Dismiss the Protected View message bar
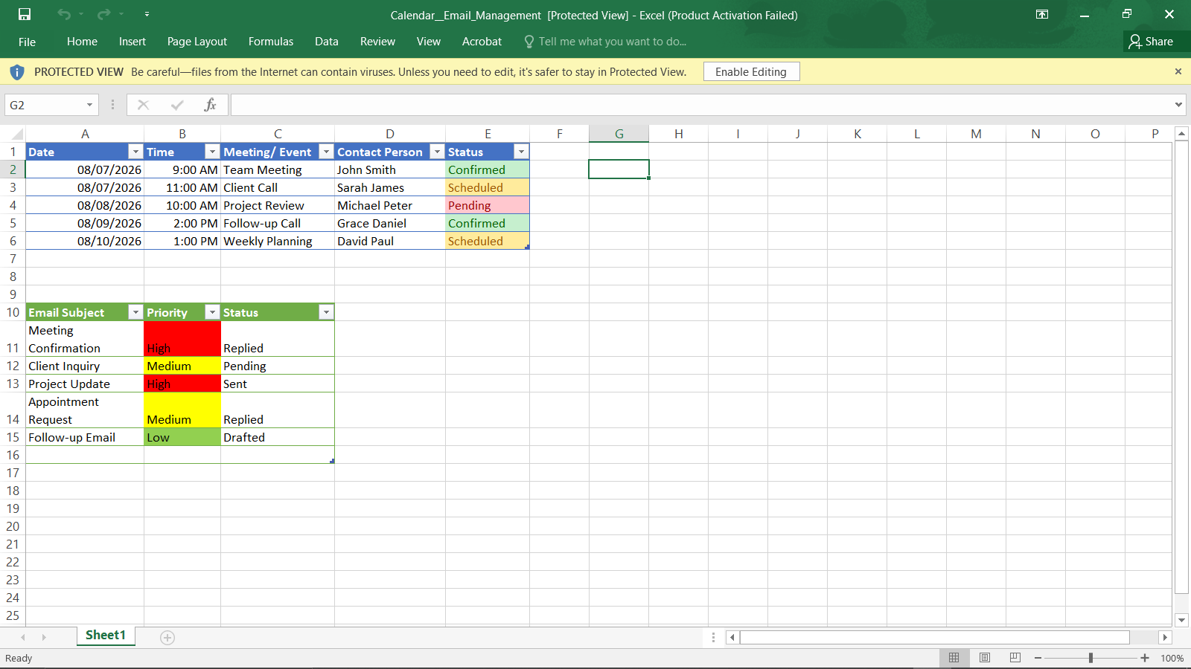Image resolution: width=1191 pixels, height=669 pixels. [x=1178, y=71]
